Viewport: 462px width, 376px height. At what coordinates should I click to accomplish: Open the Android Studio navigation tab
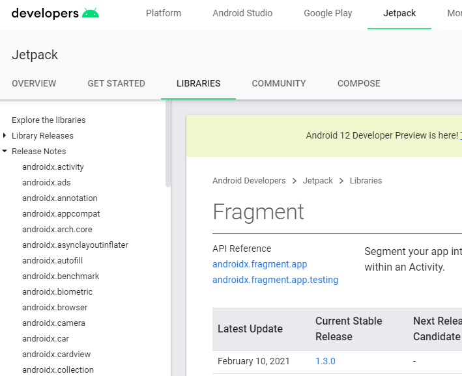point(242,13)
